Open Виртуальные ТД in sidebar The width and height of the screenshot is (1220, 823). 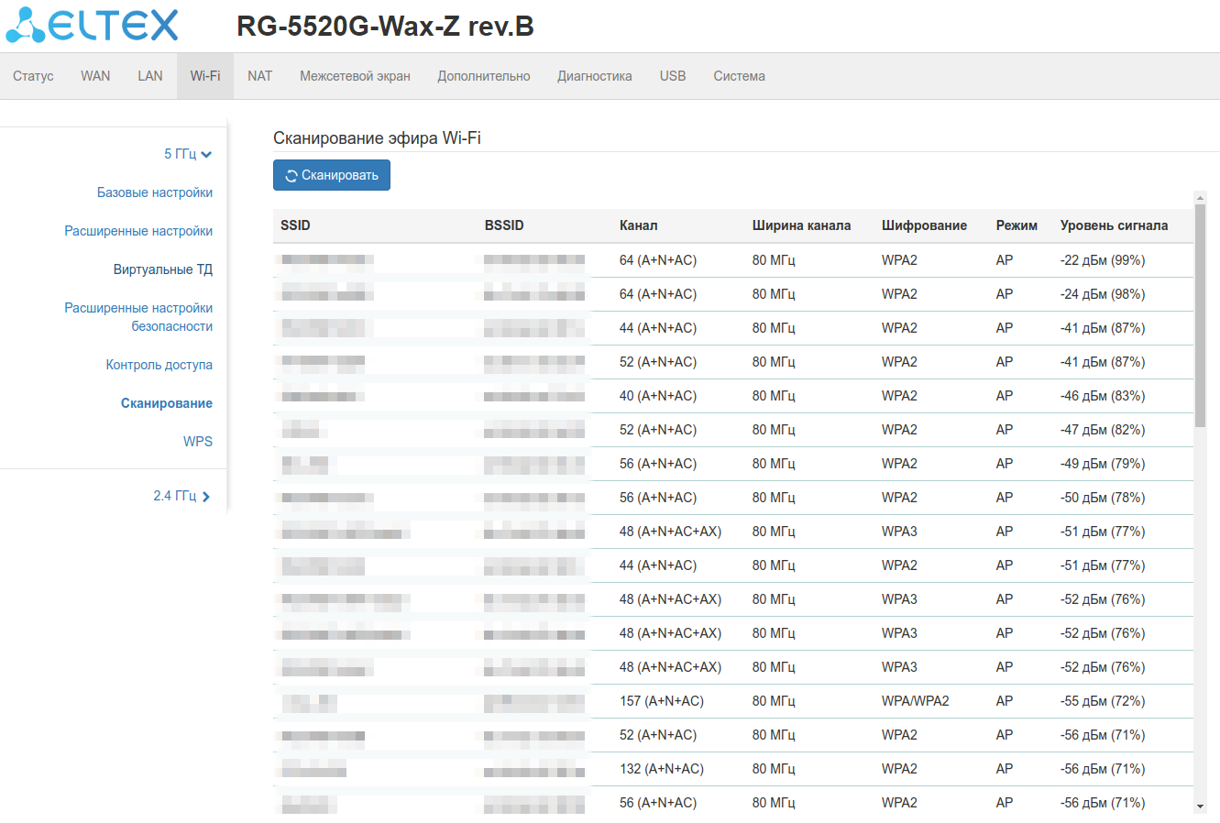pos(162,269)
